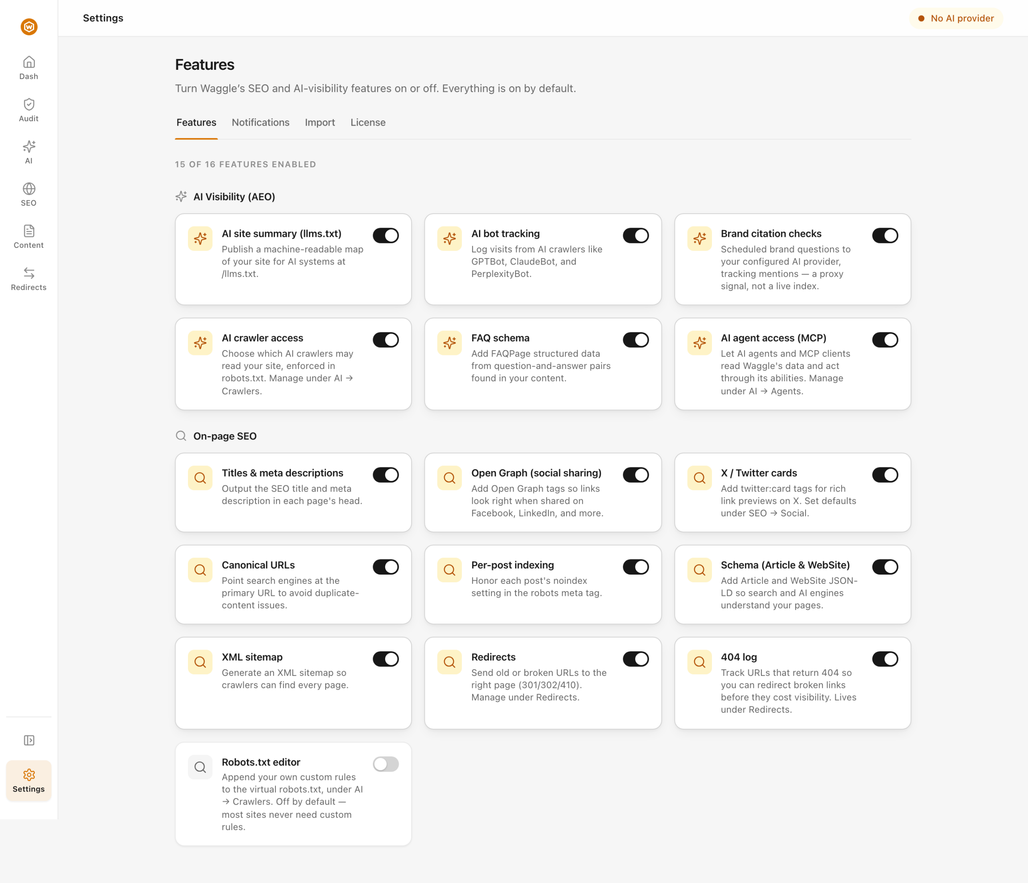The image size is (1028, 883).
Task: Click the 15 of 16 features enabled text
Action: click(x=245, y=164)
